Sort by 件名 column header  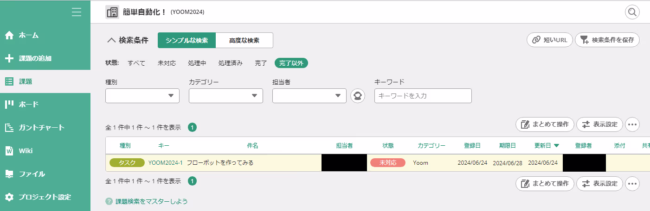coord(252,145)
